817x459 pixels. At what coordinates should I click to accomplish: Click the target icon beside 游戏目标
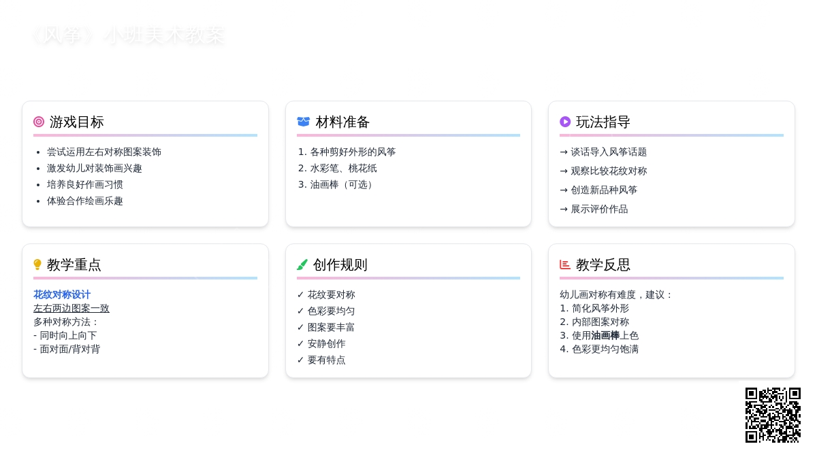(x=39, y=122)
